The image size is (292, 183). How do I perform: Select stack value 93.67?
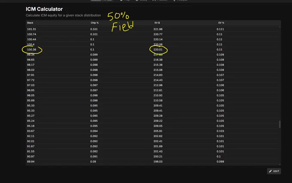point(31,131)
